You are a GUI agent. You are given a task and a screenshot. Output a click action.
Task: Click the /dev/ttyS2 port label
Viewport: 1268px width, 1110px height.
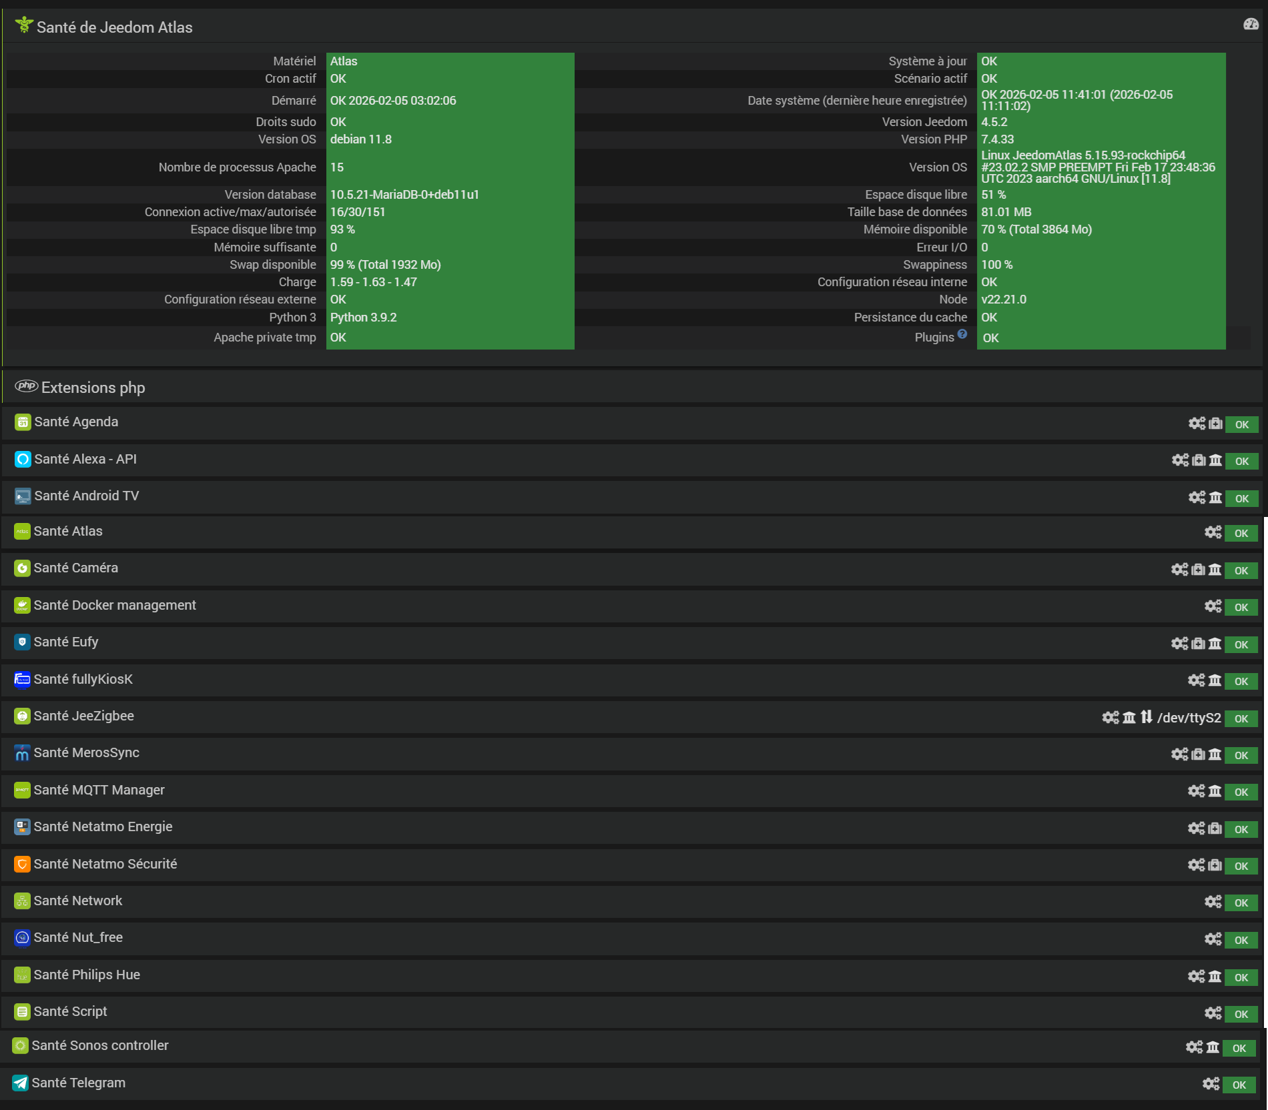tap(1189, 718)
